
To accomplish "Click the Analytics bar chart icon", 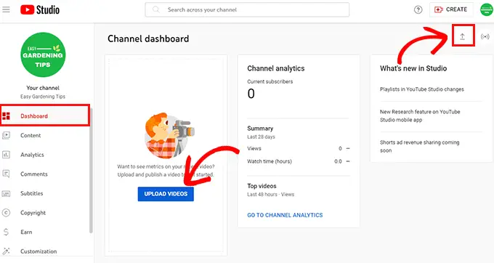I will pyautogui.click(x=7, y=155).
